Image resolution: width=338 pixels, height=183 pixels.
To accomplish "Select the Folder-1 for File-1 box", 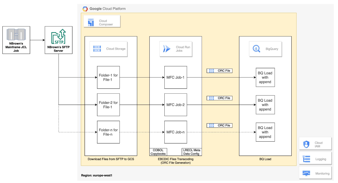I will [x=108, y=77].
